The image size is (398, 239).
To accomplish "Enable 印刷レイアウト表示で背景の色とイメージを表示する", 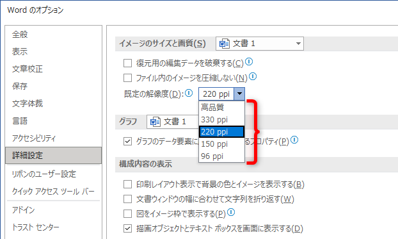I will click(127, 185).
